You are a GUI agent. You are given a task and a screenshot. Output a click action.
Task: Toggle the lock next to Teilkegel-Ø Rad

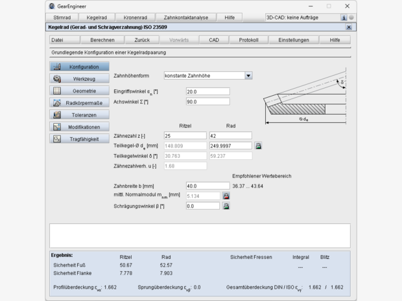click(x=258, y=146)
